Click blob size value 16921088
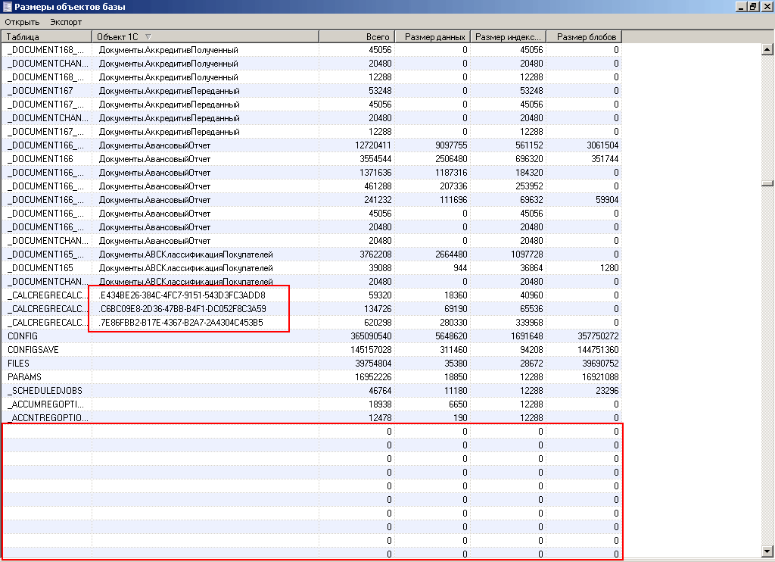 [600, 377]
